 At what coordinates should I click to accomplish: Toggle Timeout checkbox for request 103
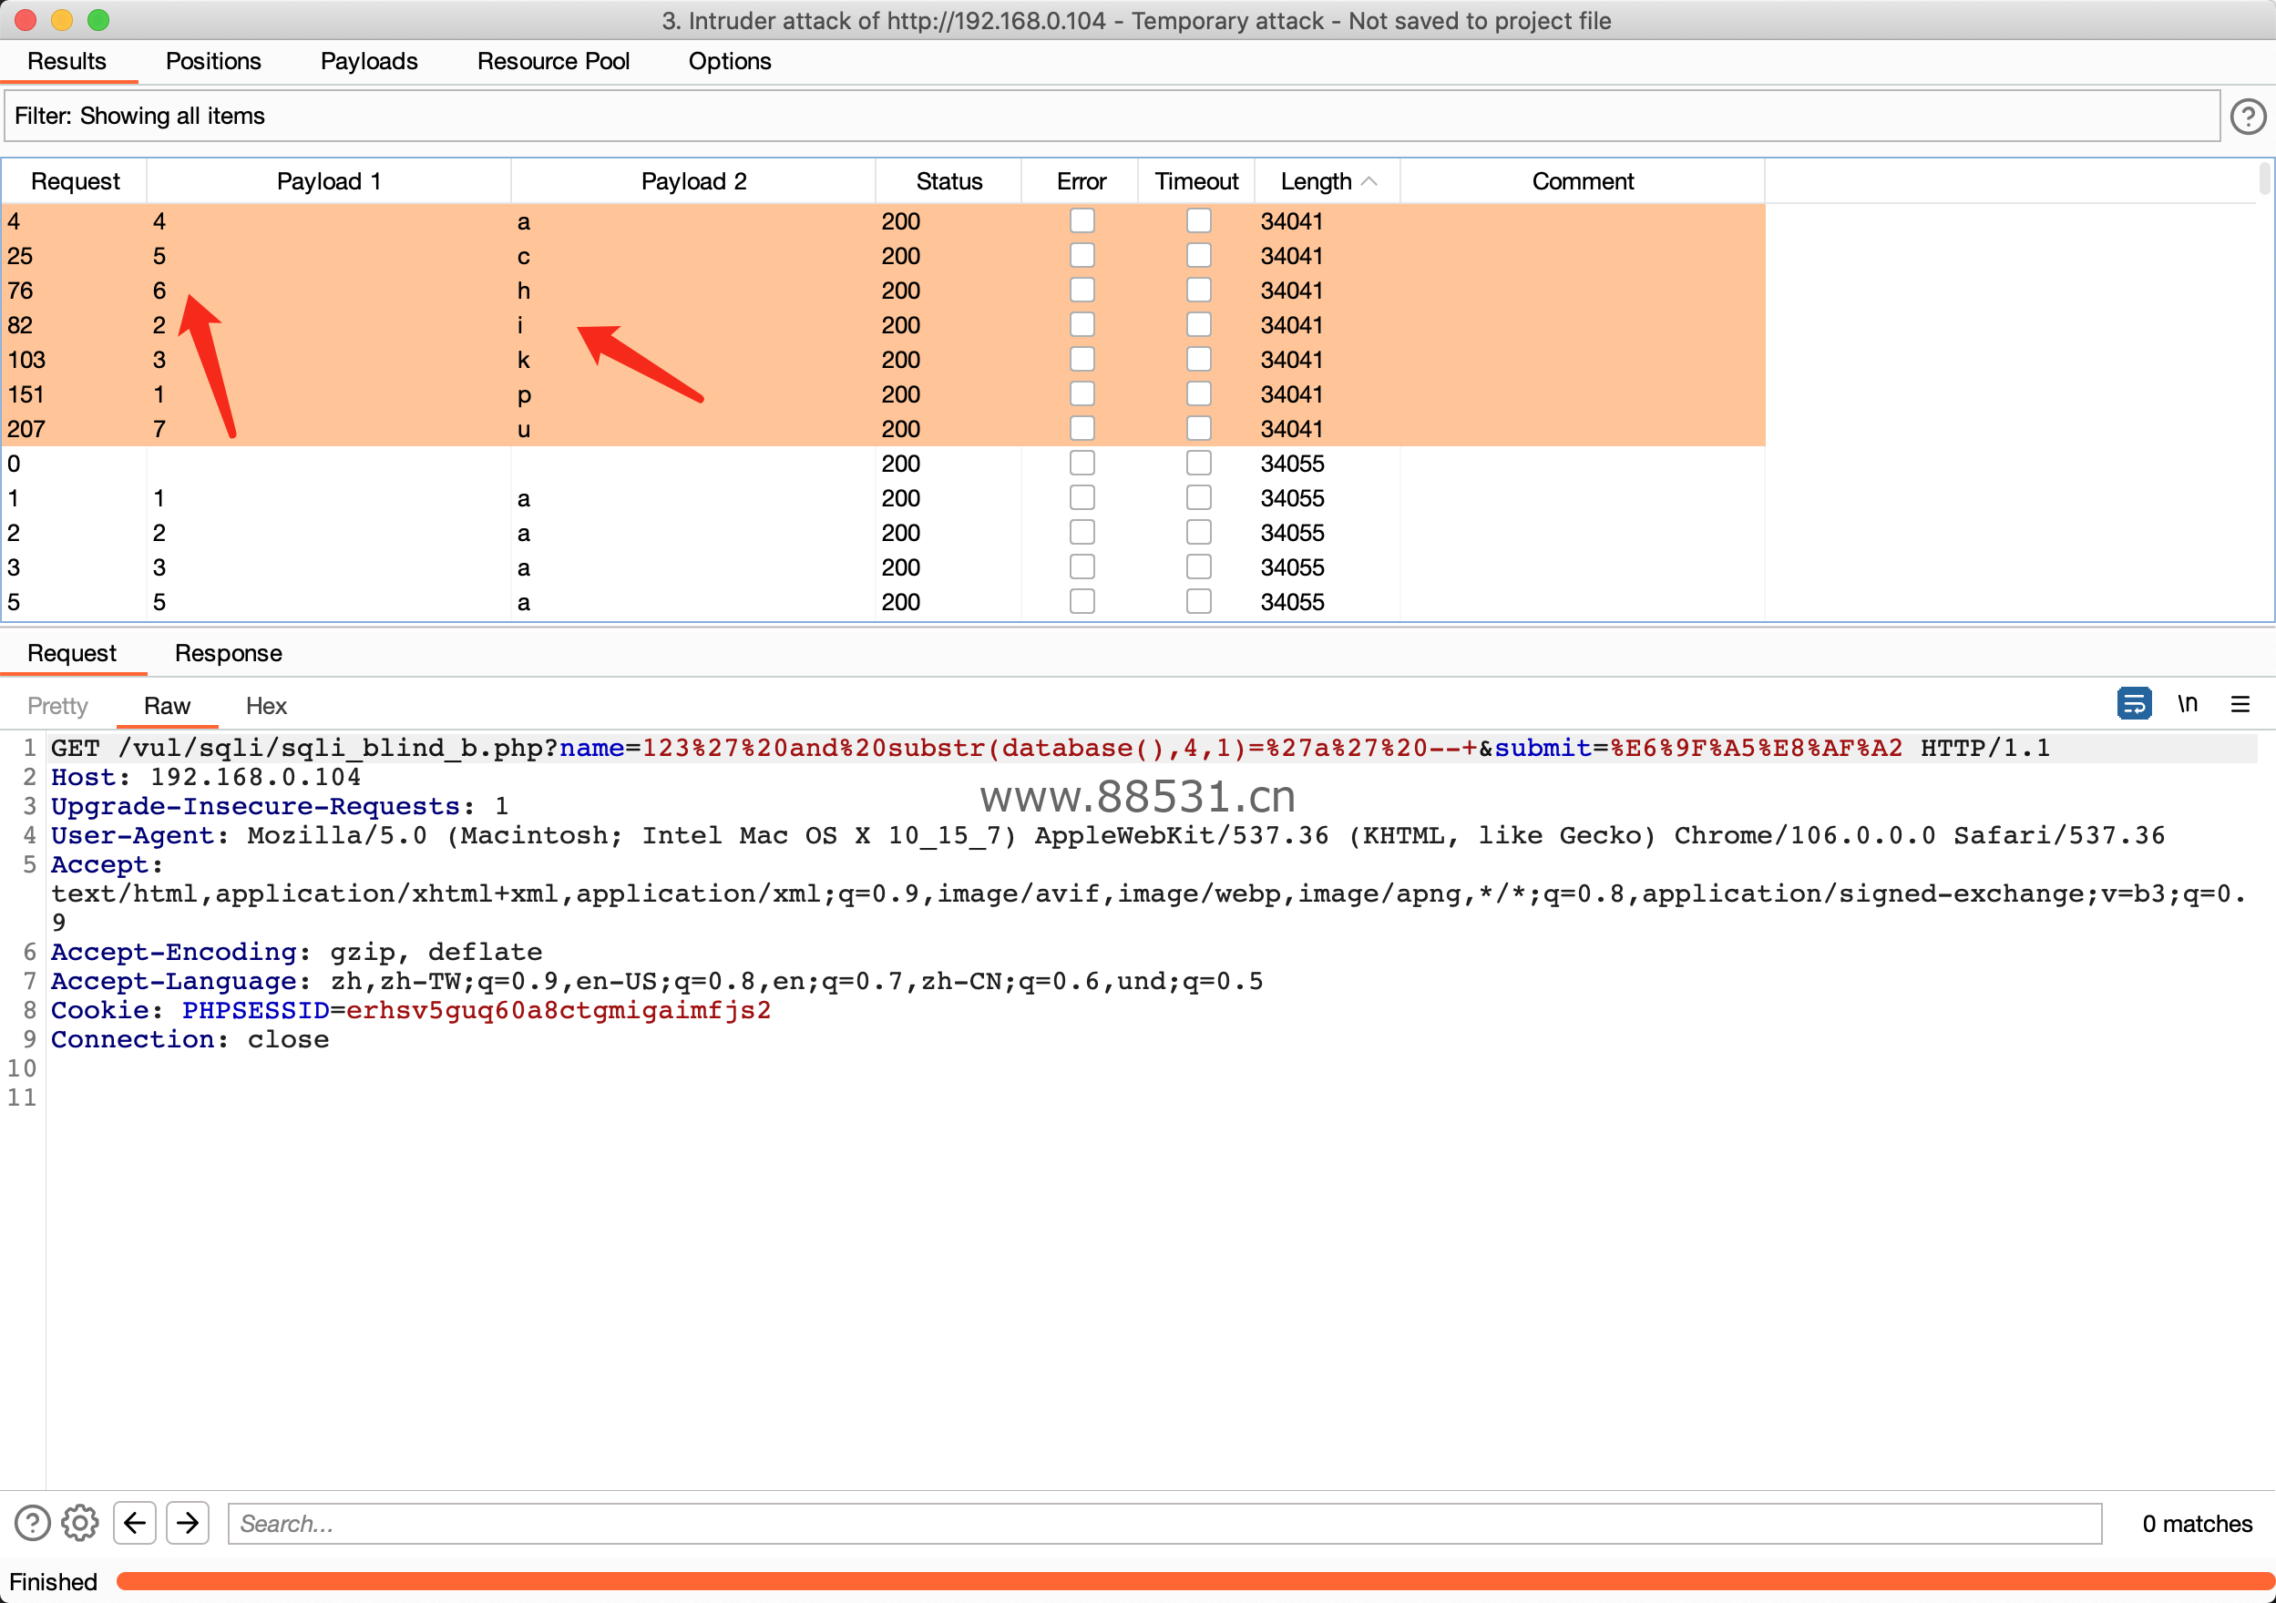1198,360
